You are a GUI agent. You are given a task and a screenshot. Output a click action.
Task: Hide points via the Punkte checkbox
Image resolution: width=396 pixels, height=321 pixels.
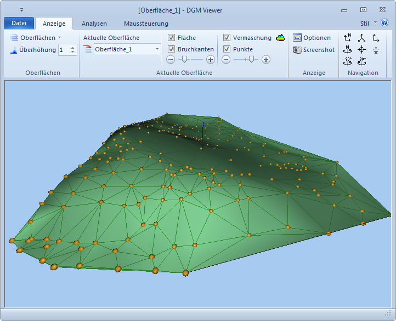pyautogui.click(x=227, y=49)
